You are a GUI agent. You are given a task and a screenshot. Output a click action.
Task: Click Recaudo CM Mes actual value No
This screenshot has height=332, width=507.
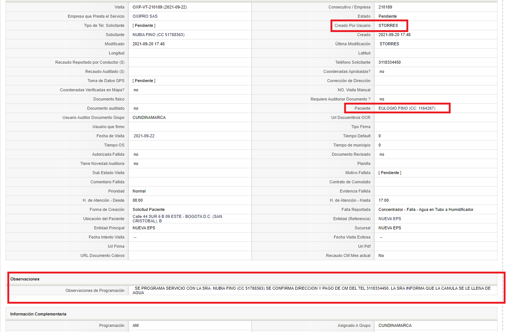coord(381,255)
